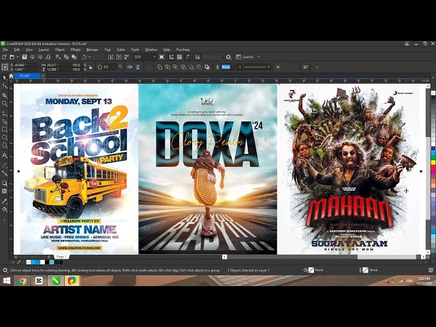Screen dimensions: 436x327
Task: Select the Artistic Media tool
Action: click(x=5, y=121)
